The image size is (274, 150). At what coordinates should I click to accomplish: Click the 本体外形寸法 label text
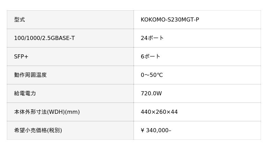(x=30, y=112)
